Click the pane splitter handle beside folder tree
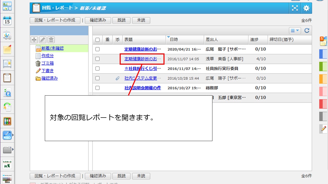 click(x=90, y=94)
